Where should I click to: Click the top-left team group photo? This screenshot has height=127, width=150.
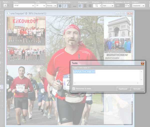pyautogui.click(x=26, y=31)
